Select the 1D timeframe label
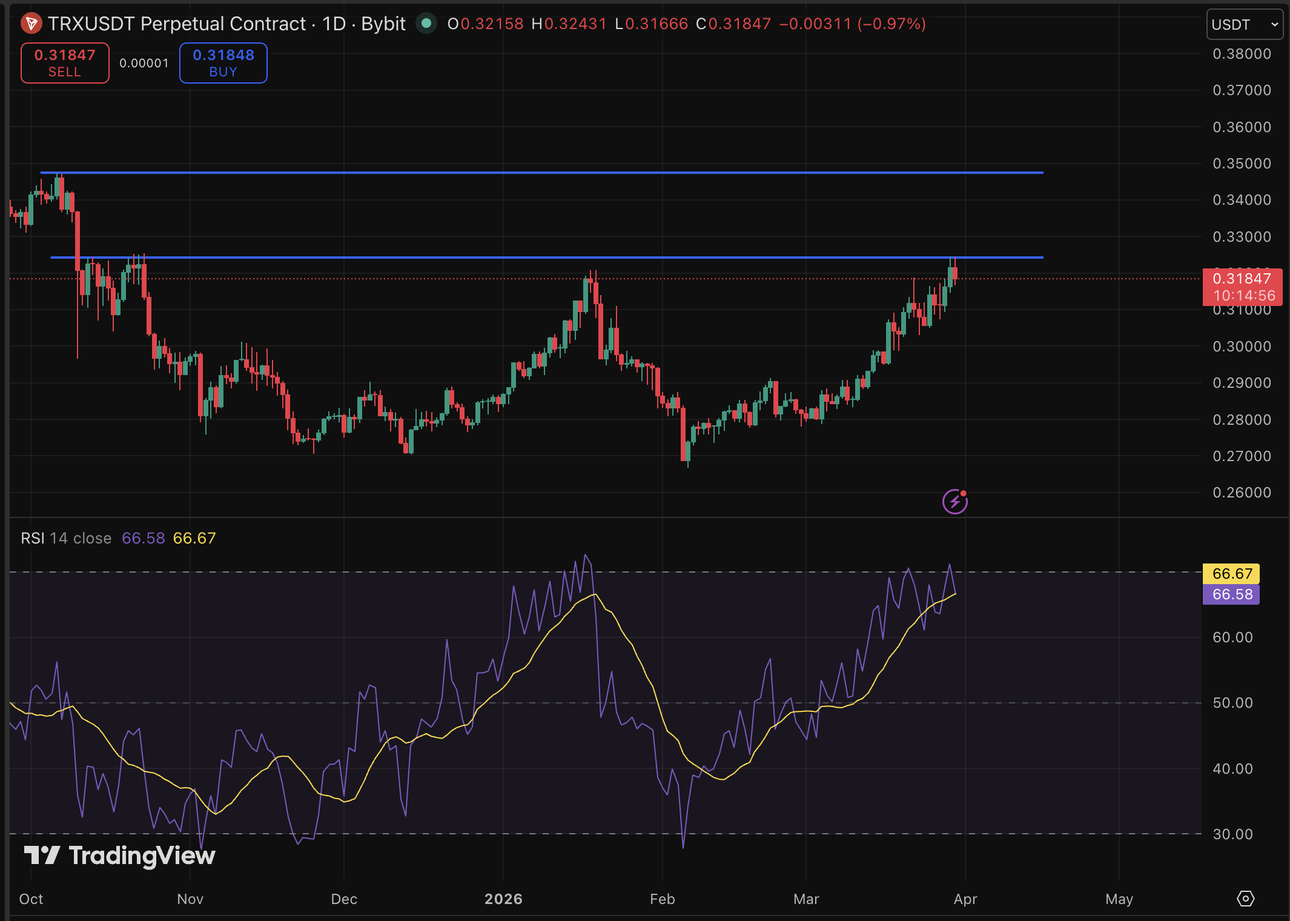Screen dimensions: 1290x921 pyautogui.click(x=336, y=24)
